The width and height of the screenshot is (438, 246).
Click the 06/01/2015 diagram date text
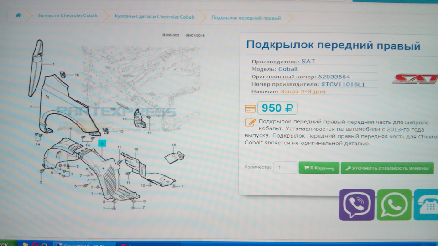[x=195, y=36]
